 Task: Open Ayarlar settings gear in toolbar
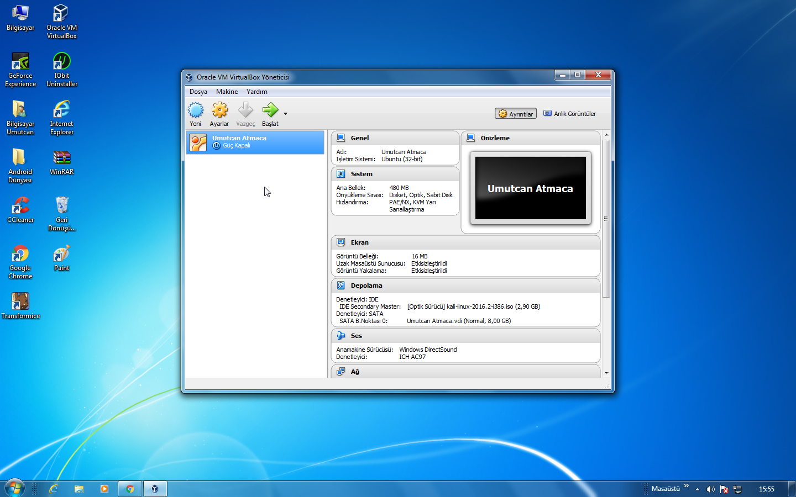pos(219,110)
